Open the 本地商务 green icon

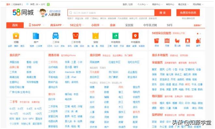click(115, 36)
